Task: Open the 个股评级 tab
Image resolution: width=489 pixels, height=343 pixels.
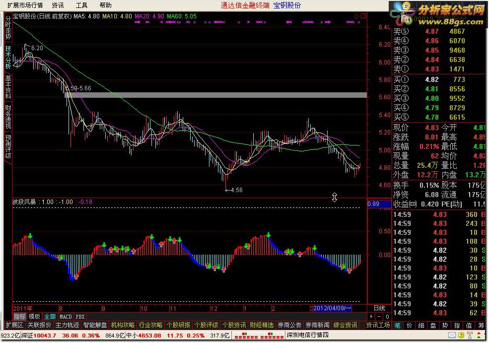Action: point(206,325)
